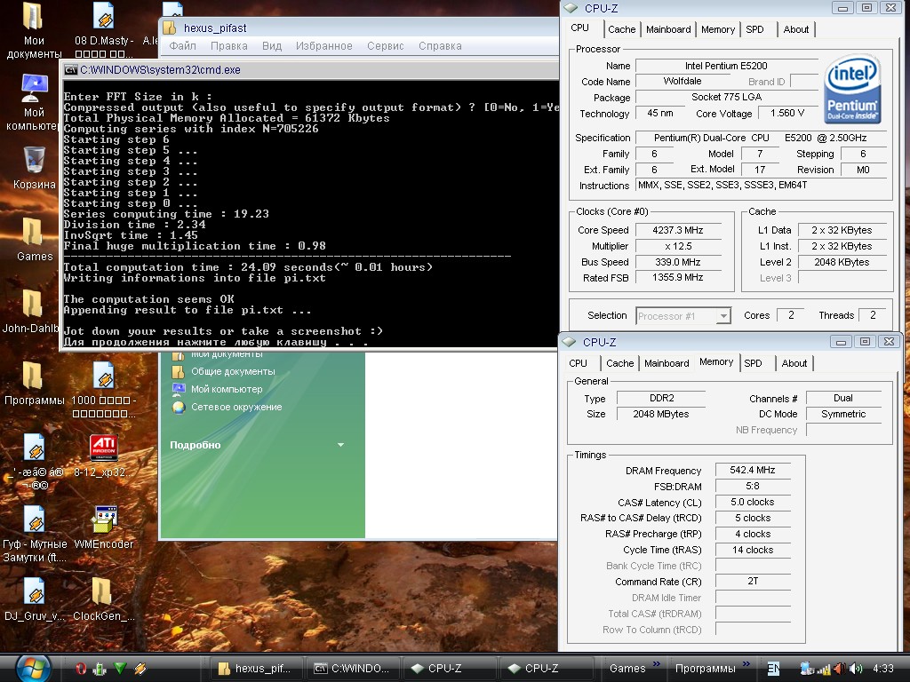
Task: Switch to SPD tab in bottom CPU-Z
Action: click(753, 363)
